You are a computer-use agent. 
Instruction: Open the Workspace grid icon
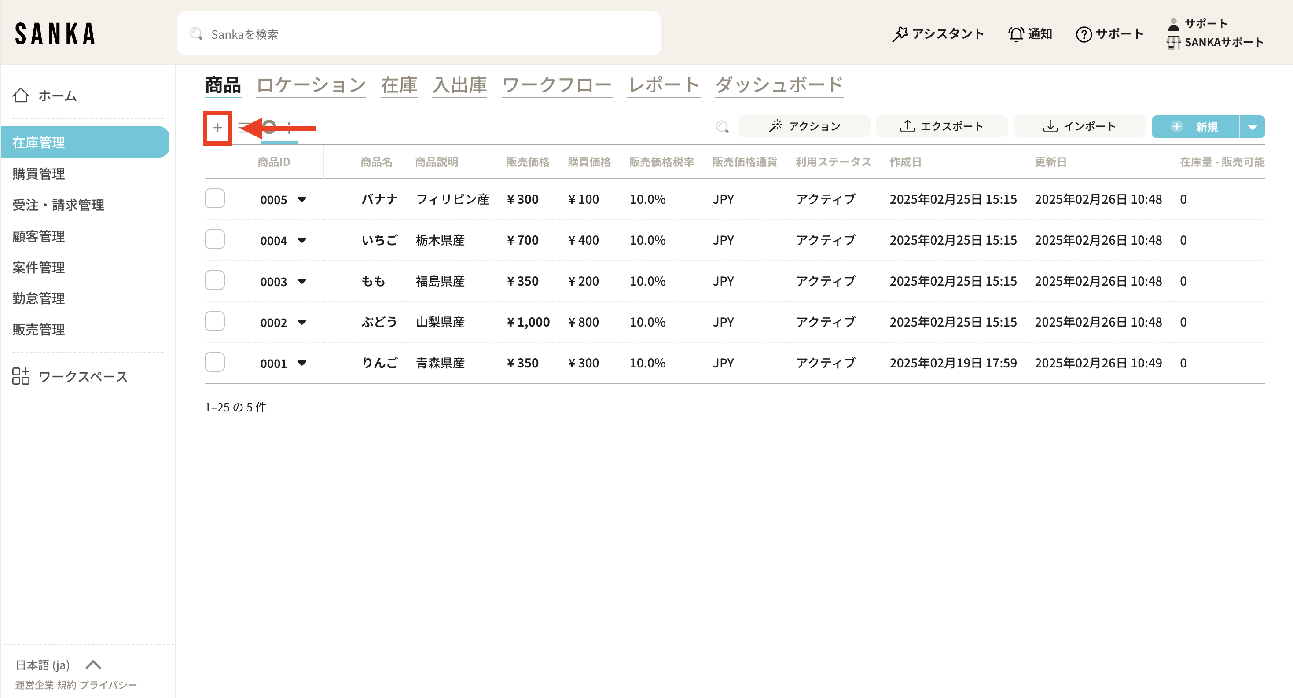[x=21, y=376]
